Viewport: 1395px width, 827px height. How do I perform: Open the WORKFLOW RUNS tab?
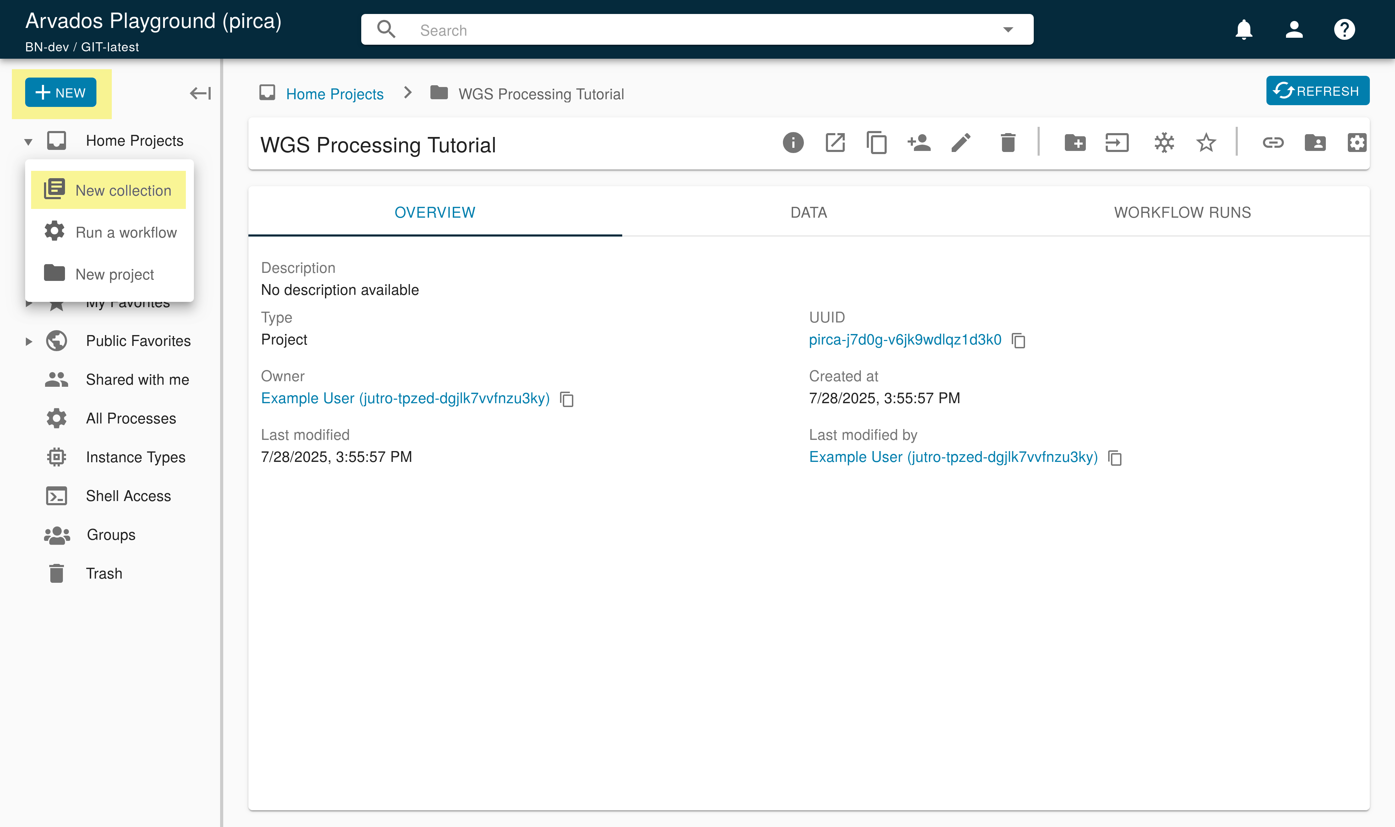(1182, 212)
